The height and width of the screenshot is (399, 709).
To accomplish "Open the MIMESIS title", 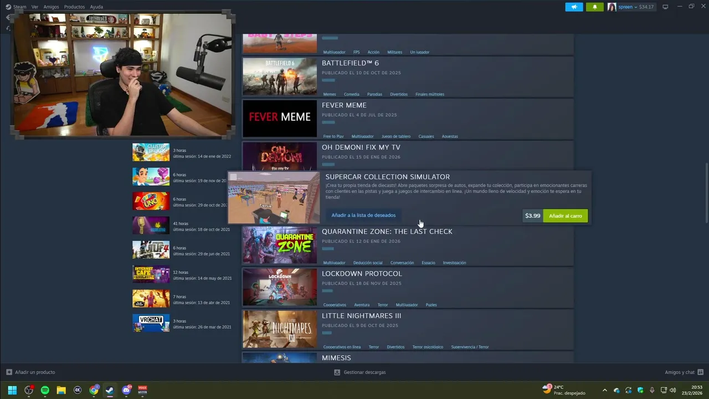I will (x=336, y=358).
